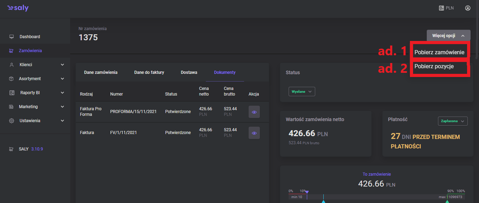Collapse the Więcej opcji button
The image size is (479, 203).
[x=448, y=36]
